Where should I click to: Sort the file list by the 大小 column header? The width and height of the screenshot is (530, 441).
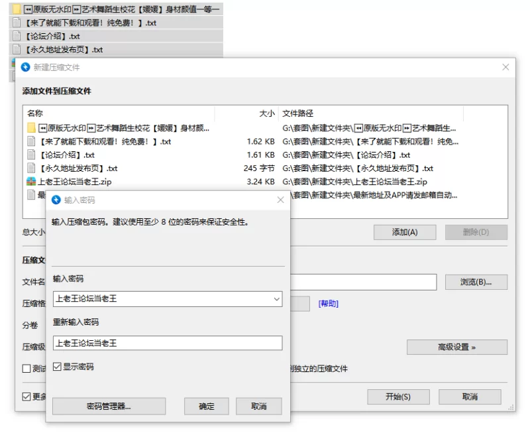(x=266, y=113)
